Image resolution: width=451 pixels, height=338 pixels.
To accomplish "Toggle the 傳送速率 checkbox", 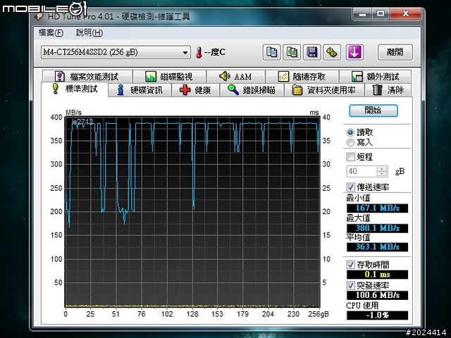I will [x=350, y=187].
